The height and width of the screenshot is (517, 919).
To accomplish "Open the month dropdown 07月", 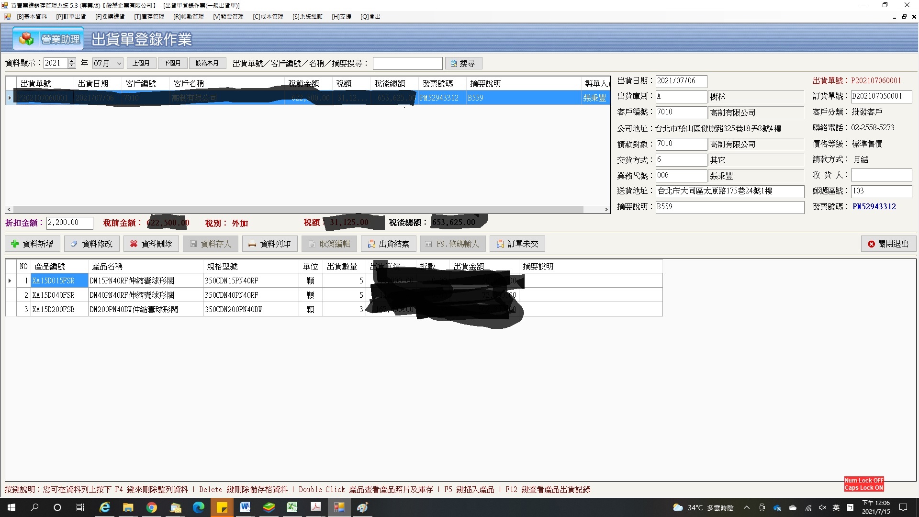I will (x=108, y=63).
